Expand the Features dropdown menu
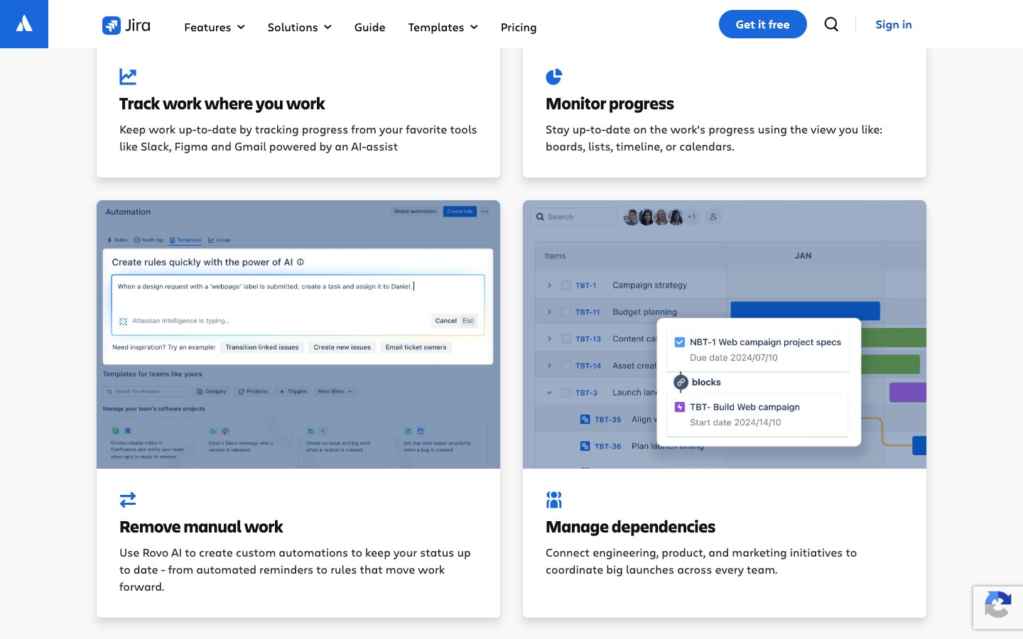 (214, 27)
